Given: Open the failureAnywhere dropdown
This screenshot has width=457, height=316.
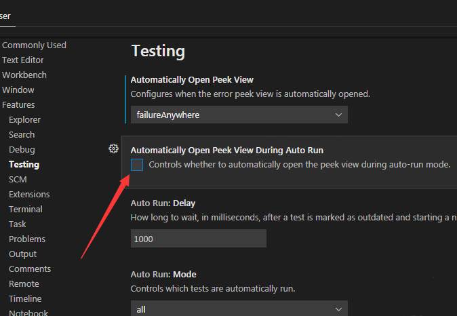Looking at the screenshot, I should tap(239, 115).
